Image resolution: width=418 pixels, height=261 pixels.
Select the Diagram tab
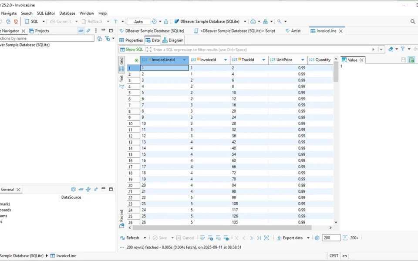pyautogui.click(x=173, y=40)
